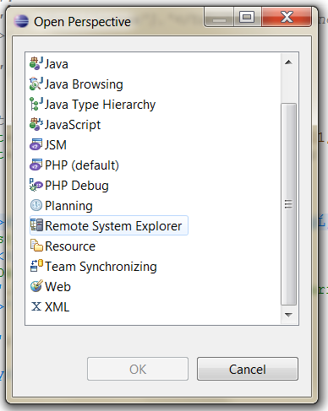Click the PHP Debug bug icon
328x411 pixels.
pyautogui.click(x=36, y=185)
